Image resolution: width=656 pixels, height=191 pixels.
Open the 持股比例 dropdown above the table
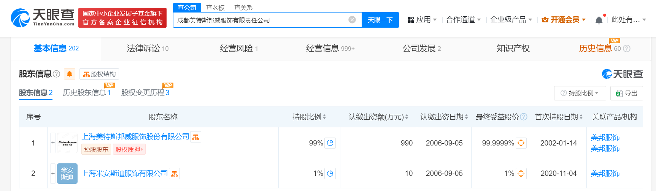(580, 93)
